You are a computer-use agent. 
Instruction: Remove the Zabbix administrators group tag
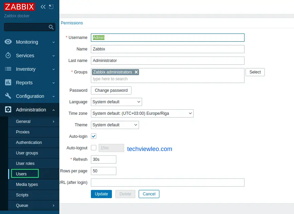pos(136,72)
